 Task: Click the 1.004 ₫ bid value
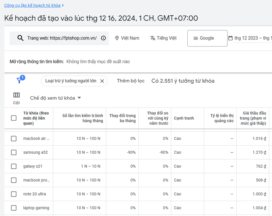259,208
